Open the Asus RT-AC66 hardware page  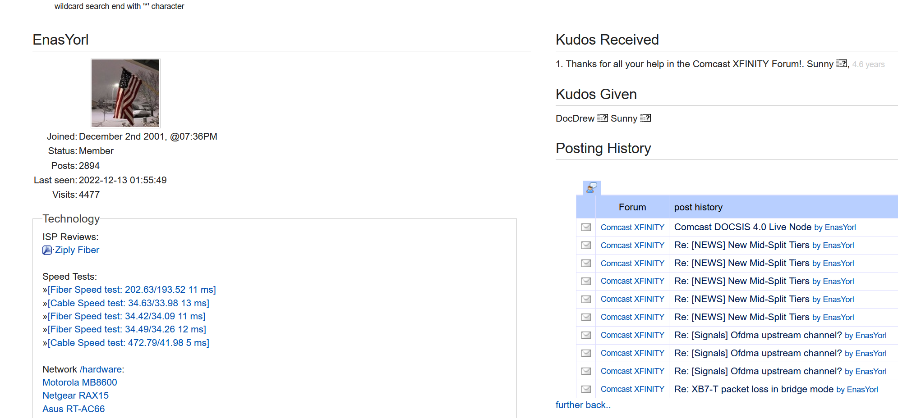74,409
